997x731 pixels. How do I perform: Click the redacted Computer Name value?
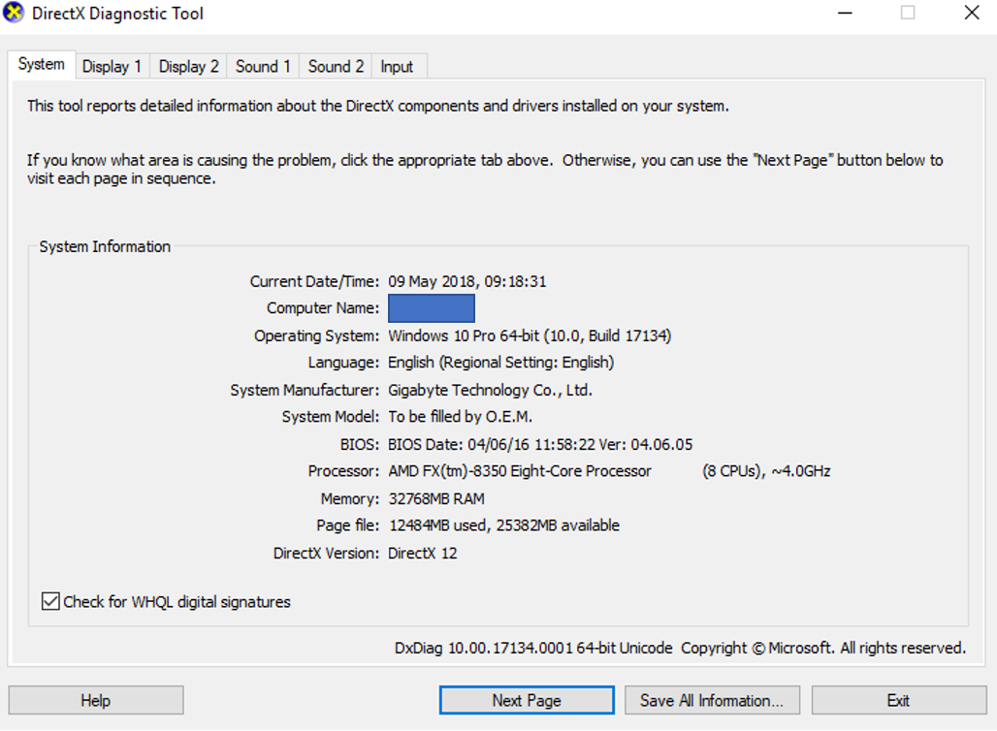pos(432,308)
